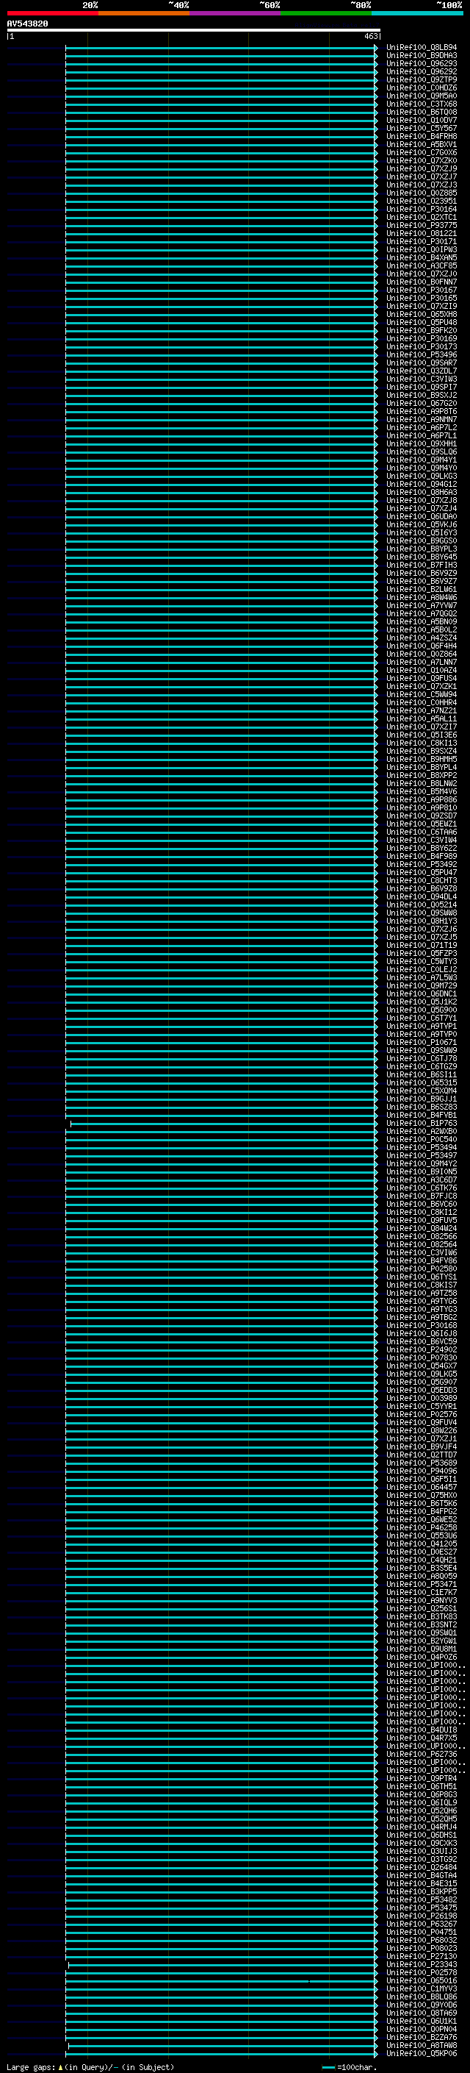The image size is (470, 2073).
Task: Select hit label UniRef100_P53494
Action: [421, 1148]
